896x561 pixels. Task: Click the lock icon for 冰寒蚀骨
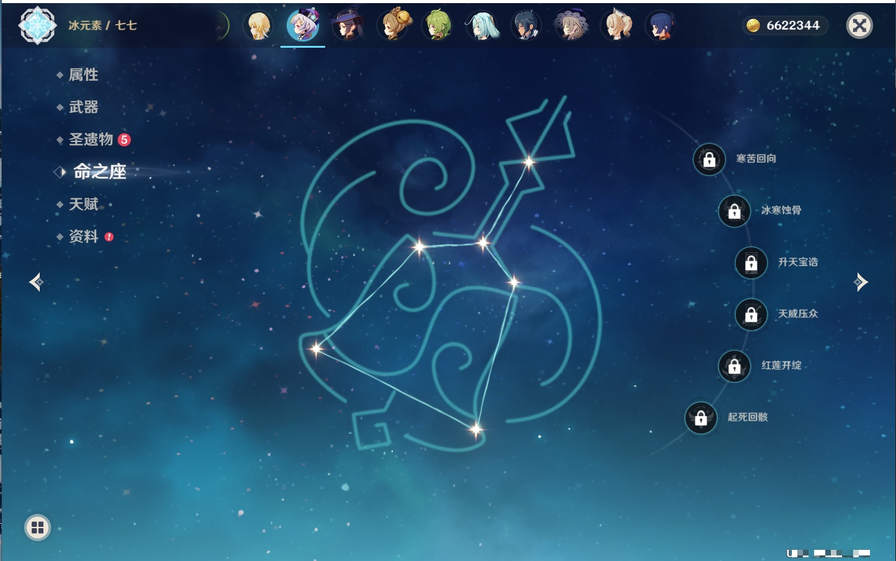(x=734, y=211)
